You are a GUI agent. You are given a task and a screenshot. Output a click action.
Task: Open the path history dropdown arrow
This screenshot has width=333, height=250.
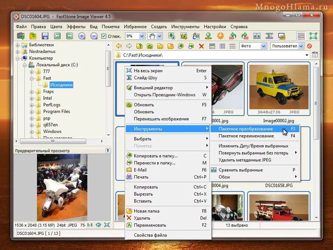coord(307,55)
